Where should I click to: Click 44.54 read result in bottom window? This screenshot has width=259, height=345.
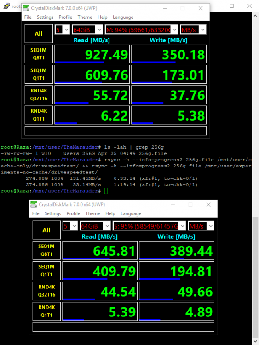pos(100,291)
